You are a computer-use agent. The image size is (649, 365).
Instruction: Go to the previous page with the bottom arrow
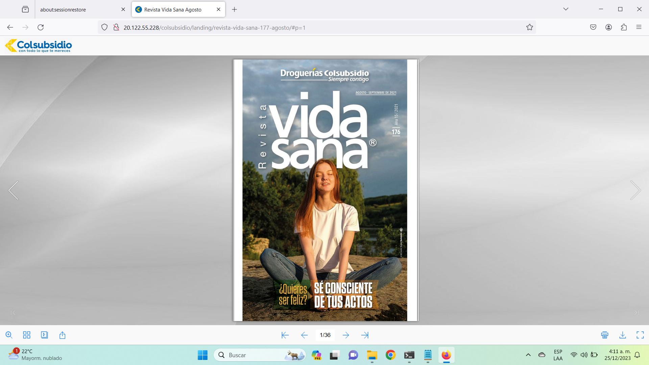click(x=304, y=335)
